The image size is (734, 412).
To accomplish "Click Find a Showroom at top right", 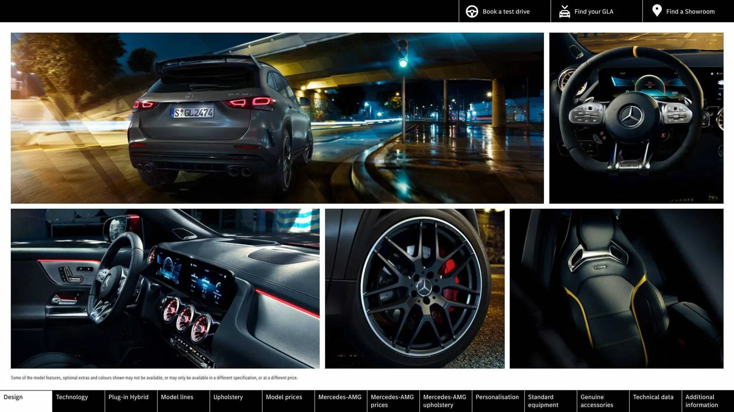I will tap(690, 11).
